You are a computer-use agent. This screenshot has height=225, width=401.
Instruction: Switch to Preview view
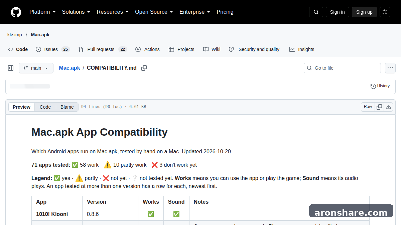click(22, 107)
